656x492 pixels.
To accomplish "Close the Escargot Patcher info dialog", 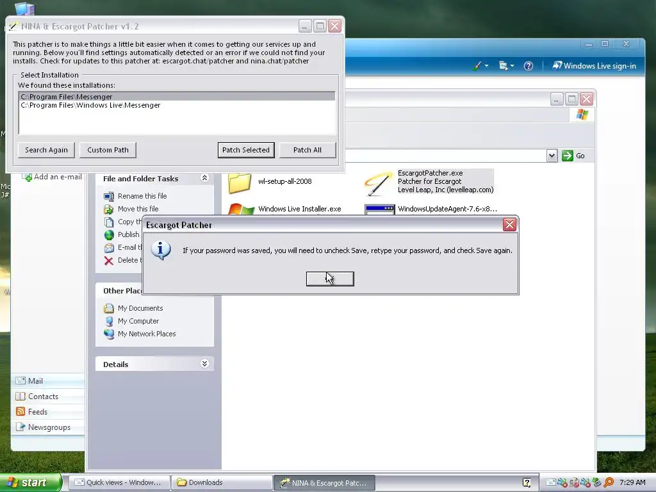I will click(509, 225).
